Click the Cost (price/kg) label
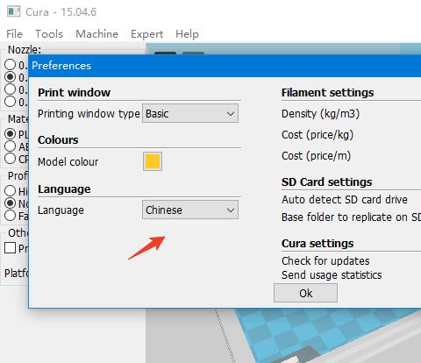This screenshot has width=421, height=363. [318, 135]
